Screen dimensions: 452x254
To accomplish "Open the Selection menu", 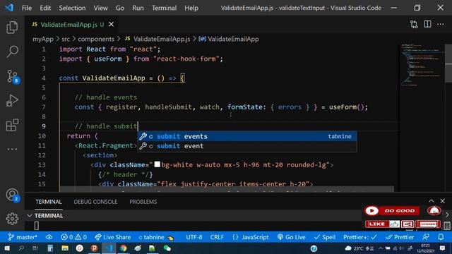I will tap(72, 8).
